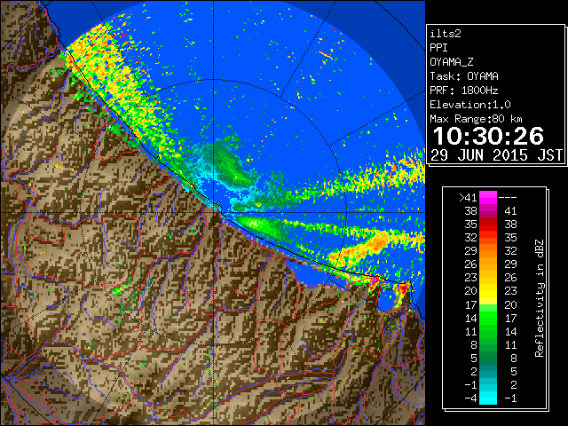Screen dimensions: 568x426
Task: Pick the cyan -4 to -1 dBZ swatch
Action: pyautogui.click(x=488, y=398)
